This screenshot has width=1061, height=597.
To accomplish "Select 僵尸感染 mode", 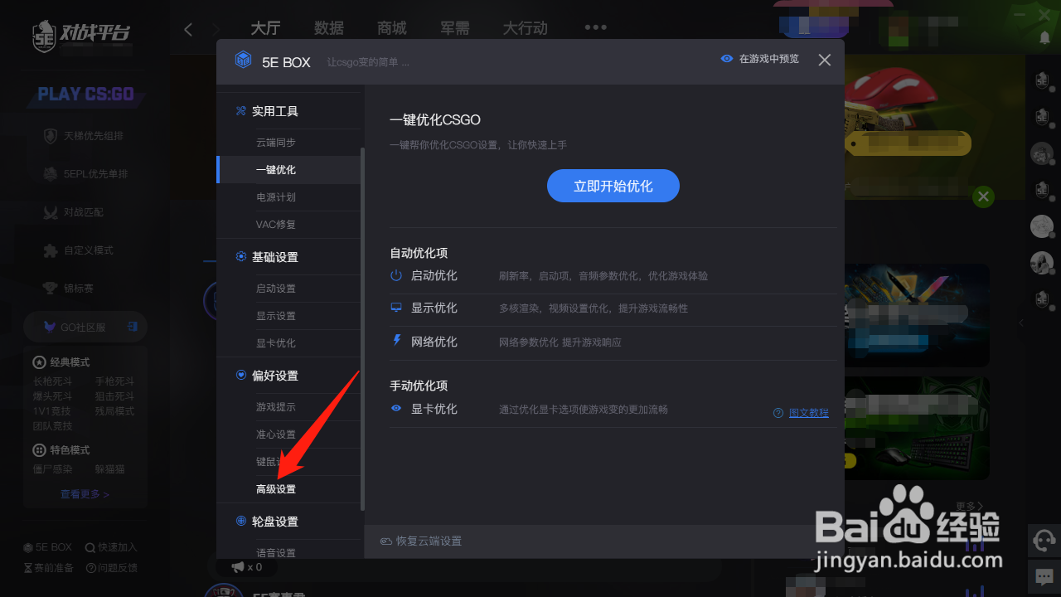I will pyautogui.click(x=52, y=469).
